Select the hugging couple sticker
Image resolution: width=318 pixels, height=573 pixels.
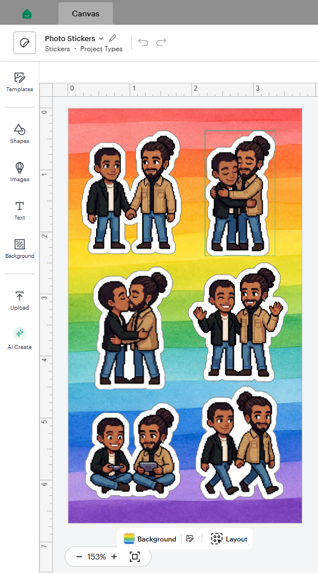click(240, 193)
